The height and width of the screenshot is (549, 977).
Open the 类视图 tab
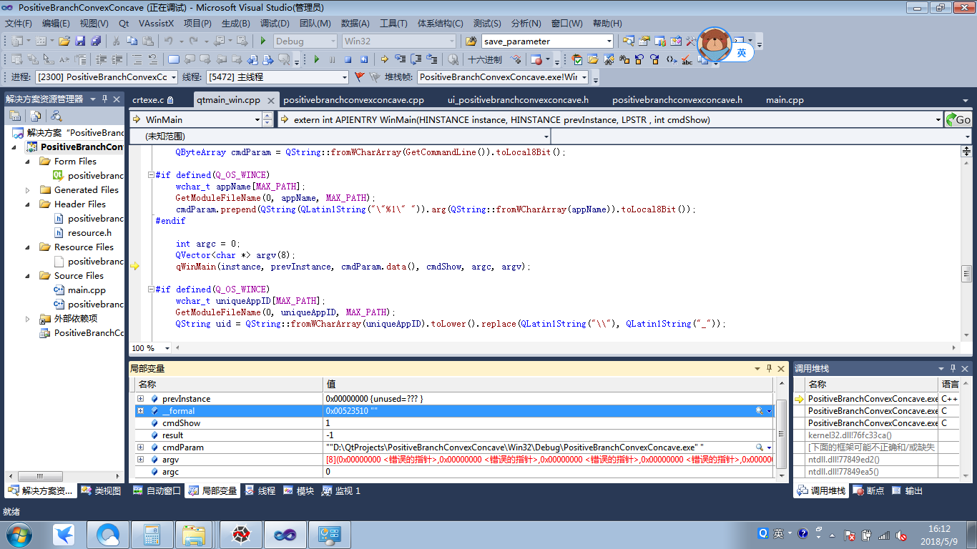[x=102, y=491]
